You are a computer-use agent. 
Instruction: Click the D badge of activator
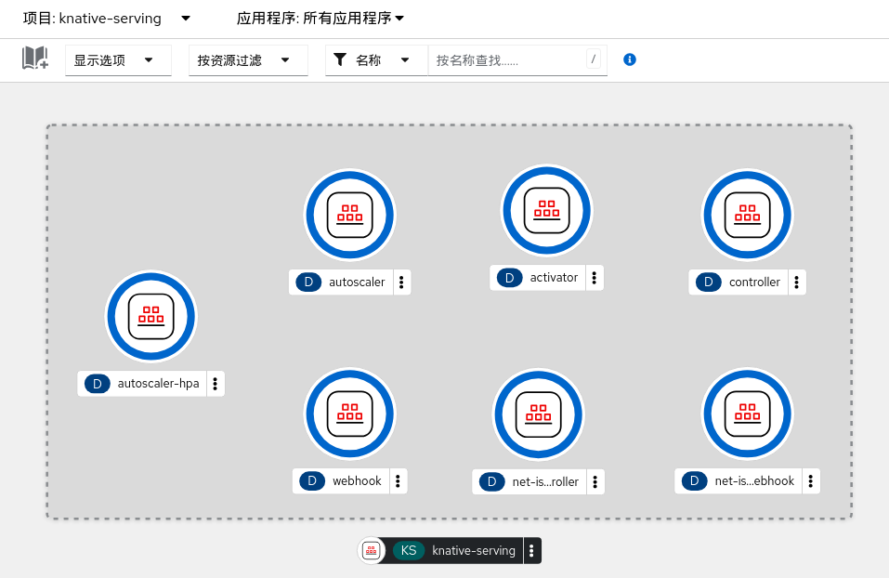(x=509, y=277)
